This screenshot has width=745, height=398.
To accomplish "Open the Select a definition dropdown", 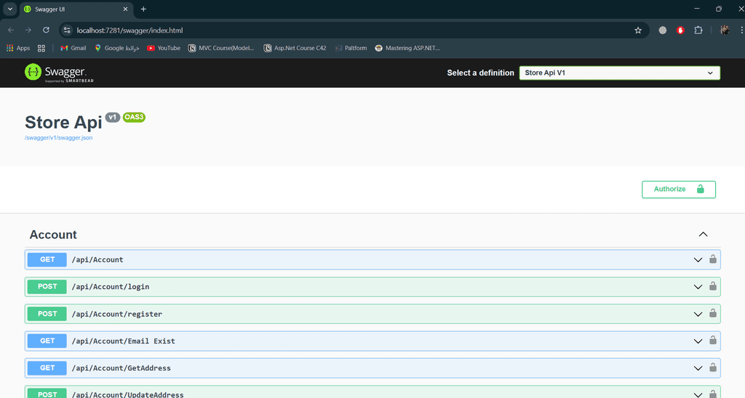I will 619,73.
